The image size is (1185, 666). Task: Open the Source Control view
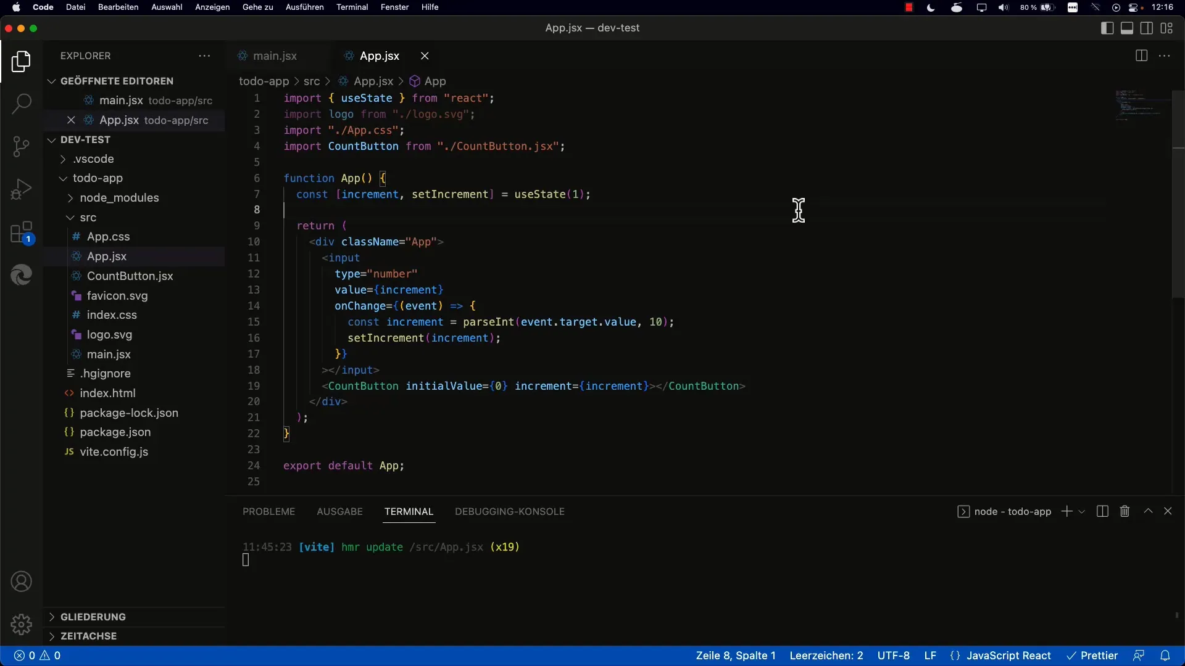click(x=21, y=146)
